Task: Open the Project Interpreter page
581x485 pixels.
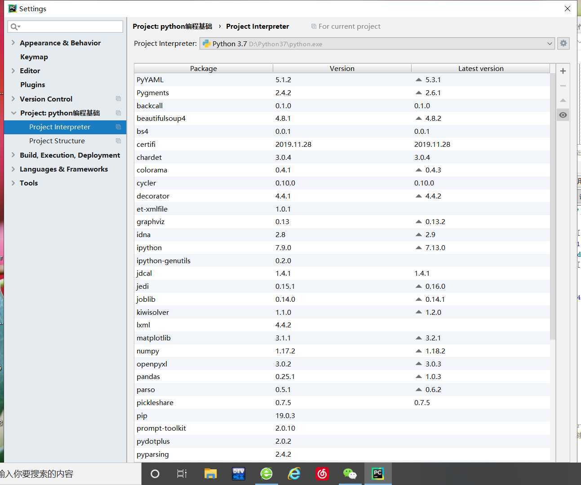Action: click(x=65, y=127)
